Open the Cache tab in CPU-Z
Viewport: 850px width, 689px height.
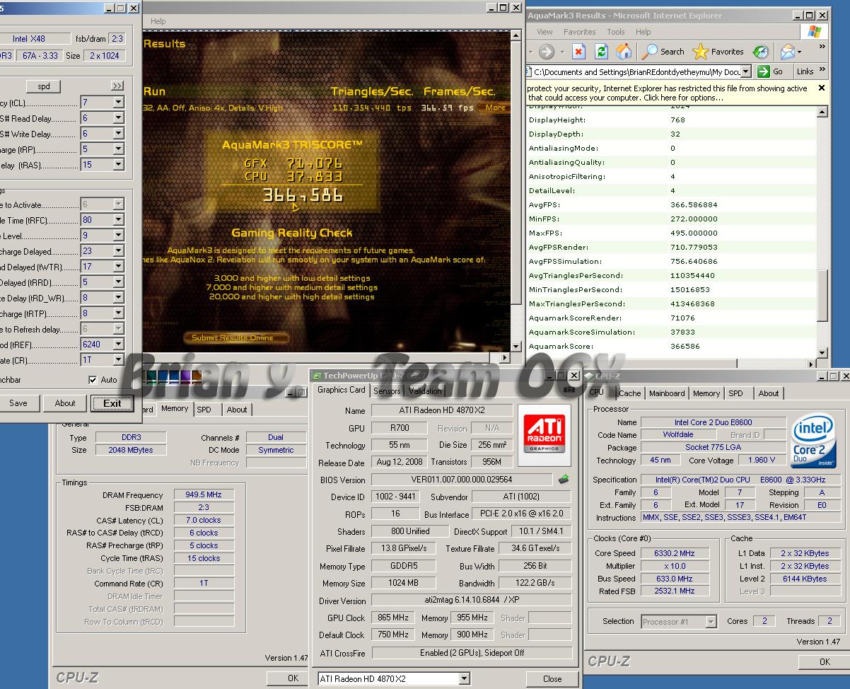[629, 393]
